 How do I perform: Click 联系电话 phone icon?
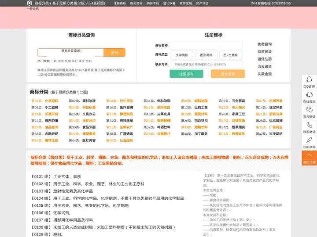(x=309, y=125)
